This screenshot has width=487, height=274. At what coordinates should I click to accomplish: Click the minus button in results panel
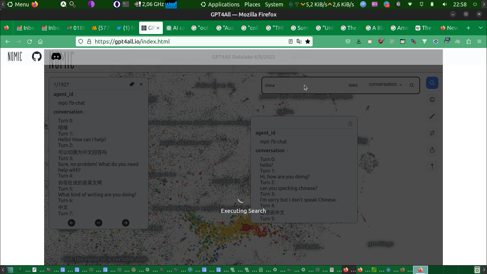tap(99, 223)
